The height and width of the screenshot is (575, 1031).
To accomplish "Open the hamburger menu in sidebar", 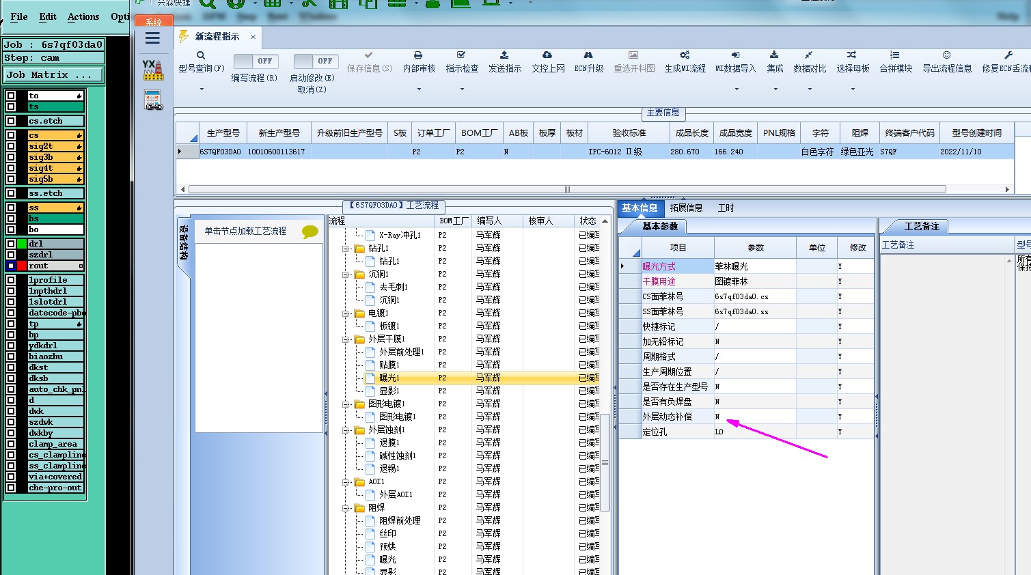I will (152, 38).
